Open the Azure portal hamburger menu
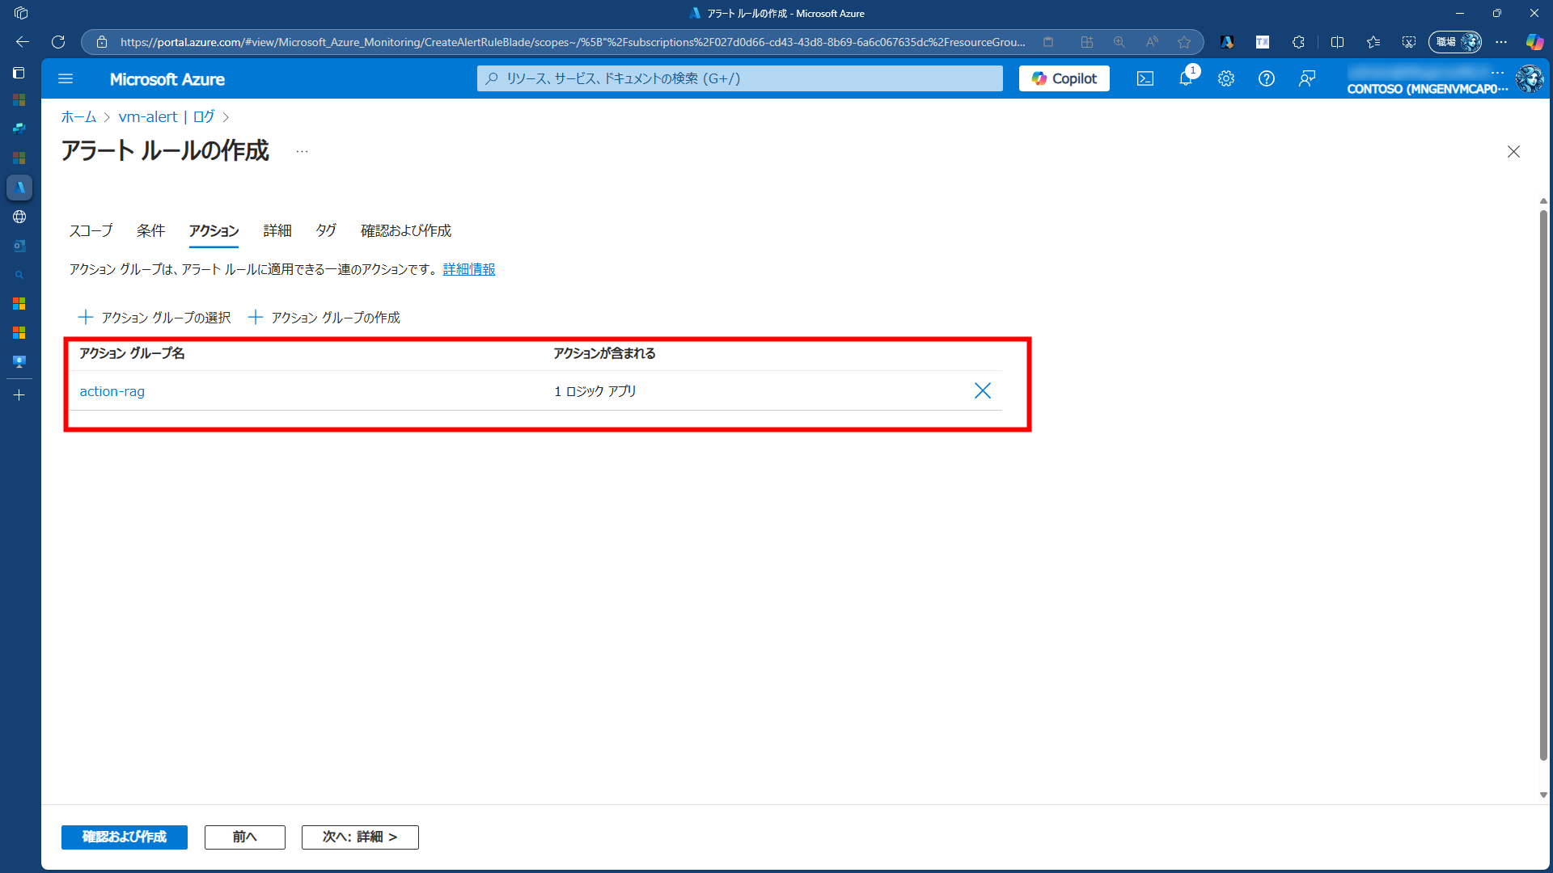The width and height of the screenshot is (1553, 873). click(66, 78)
